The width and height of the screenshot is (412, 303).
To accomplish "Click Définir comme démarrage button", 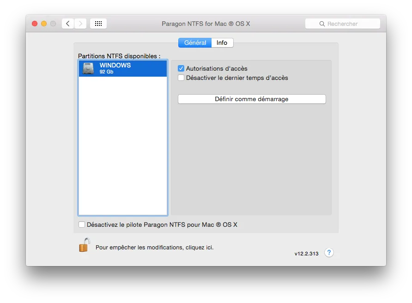I will (x=252, y=99).
